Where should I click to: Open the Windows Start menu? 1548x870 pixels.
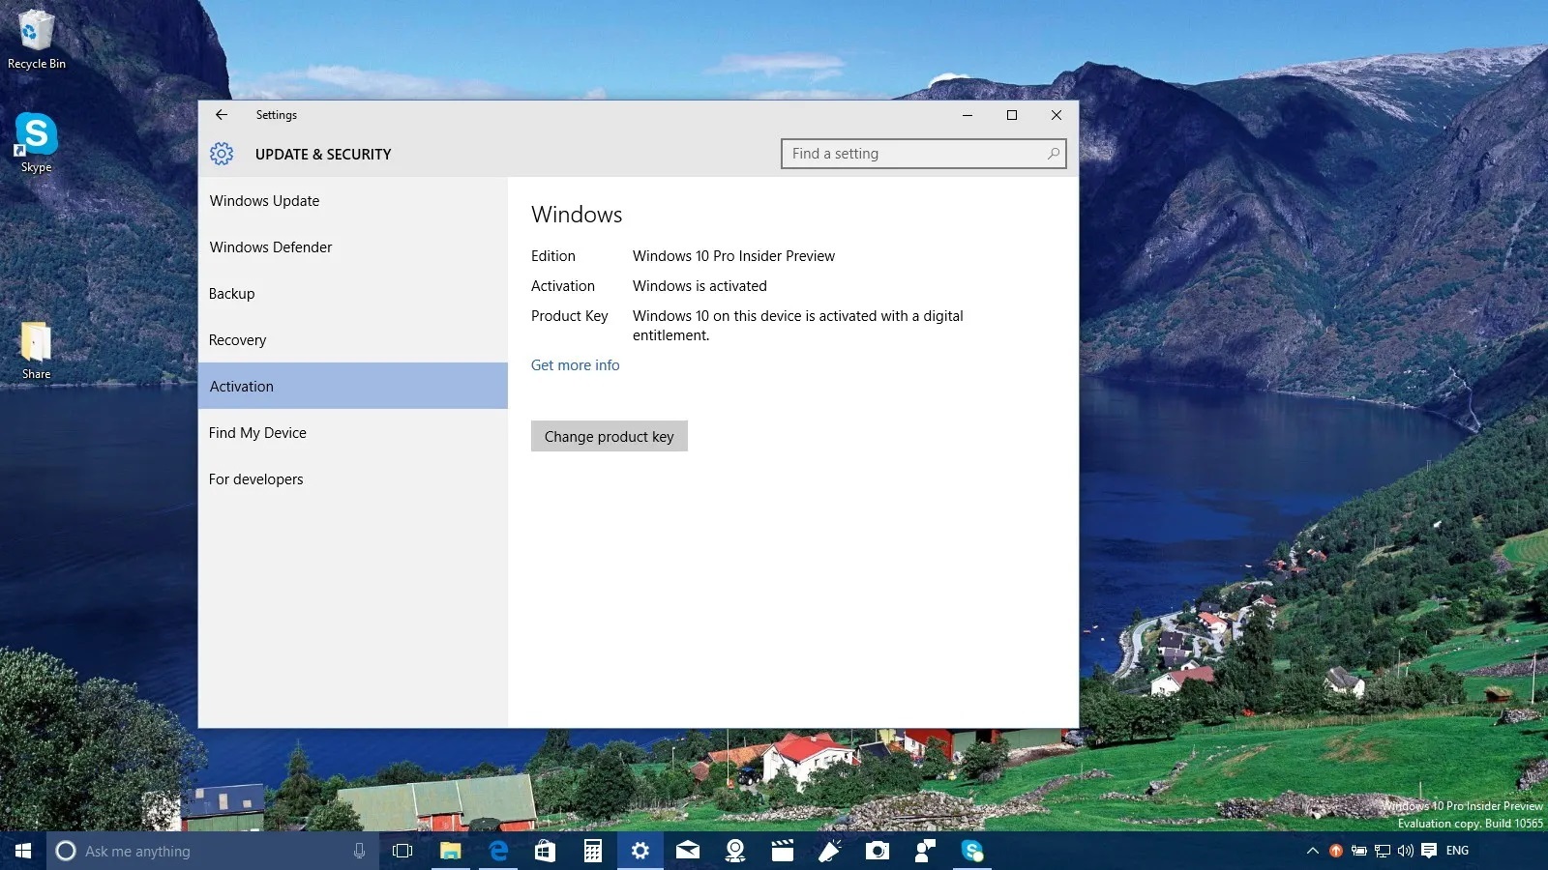point(23,851)
